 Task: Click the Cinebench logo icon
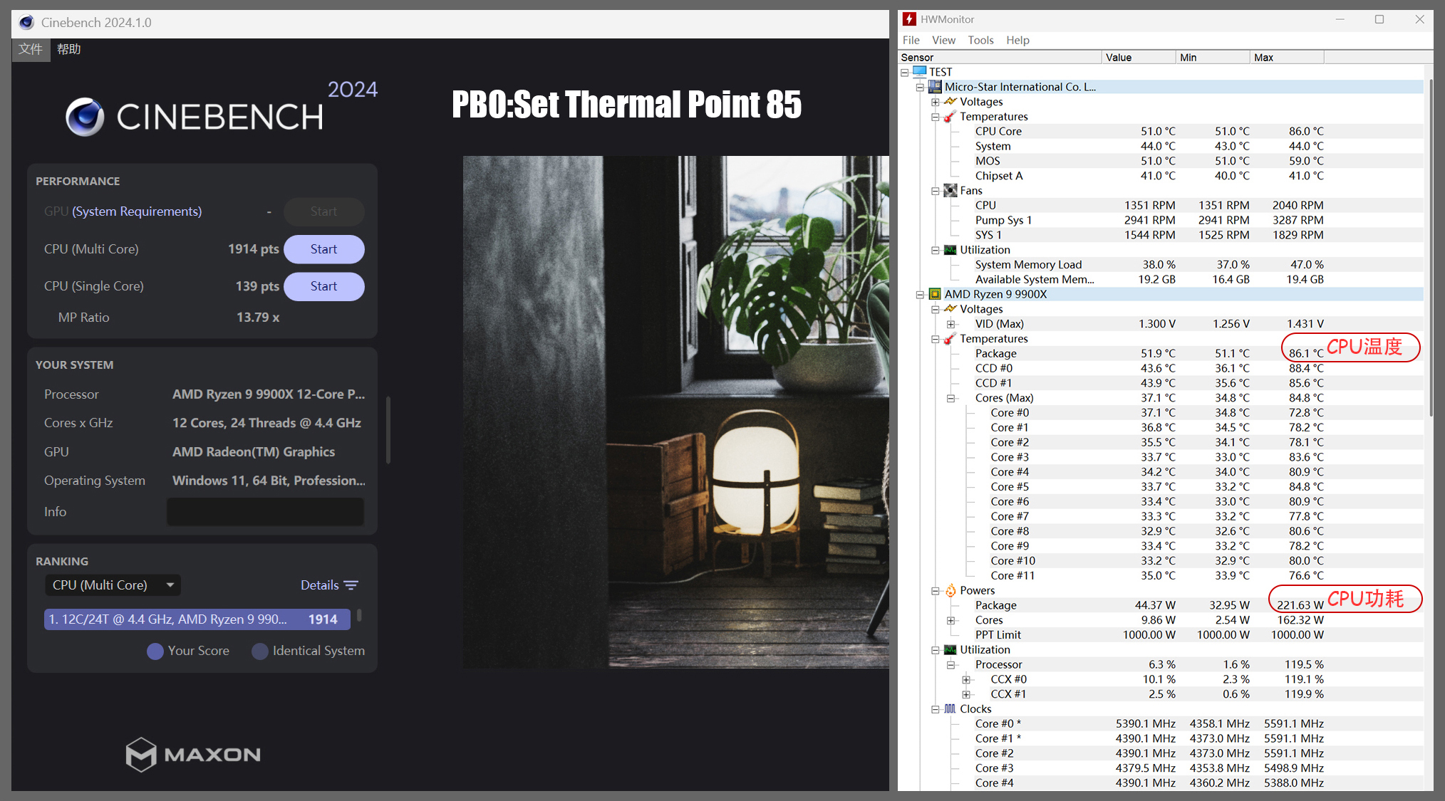tap(85, 117)
